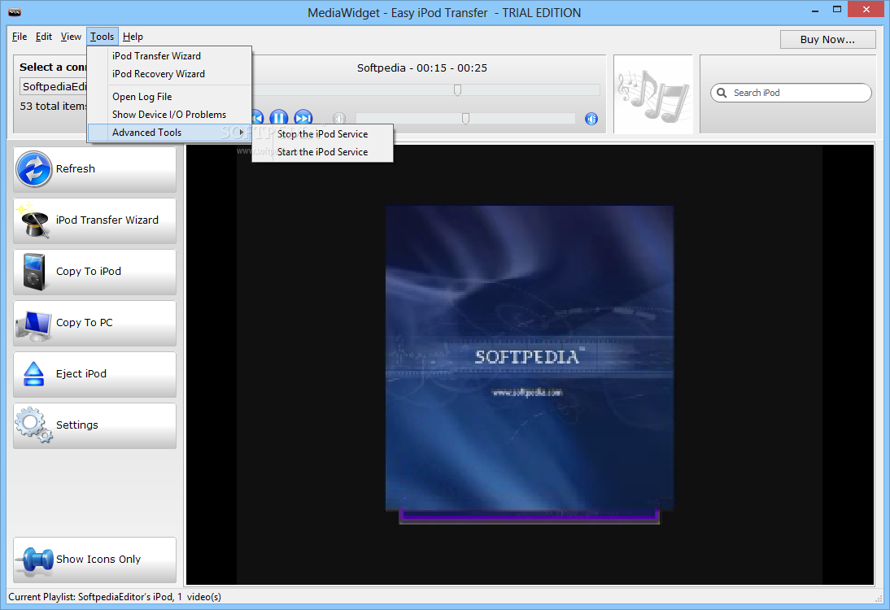Click the blue Eject iPod arrow icon
The width and height of the screenshot is (890, 610).
pyautogui.click(x=34, y=374)
